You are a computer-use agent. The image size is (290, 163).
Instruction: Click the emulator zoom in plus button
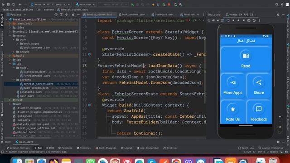(x=280, y=117)
